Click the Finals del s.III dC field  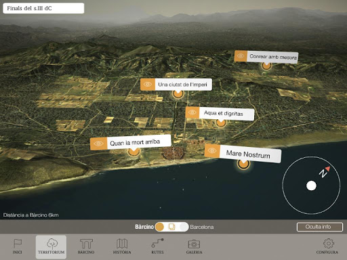(43, 8)
